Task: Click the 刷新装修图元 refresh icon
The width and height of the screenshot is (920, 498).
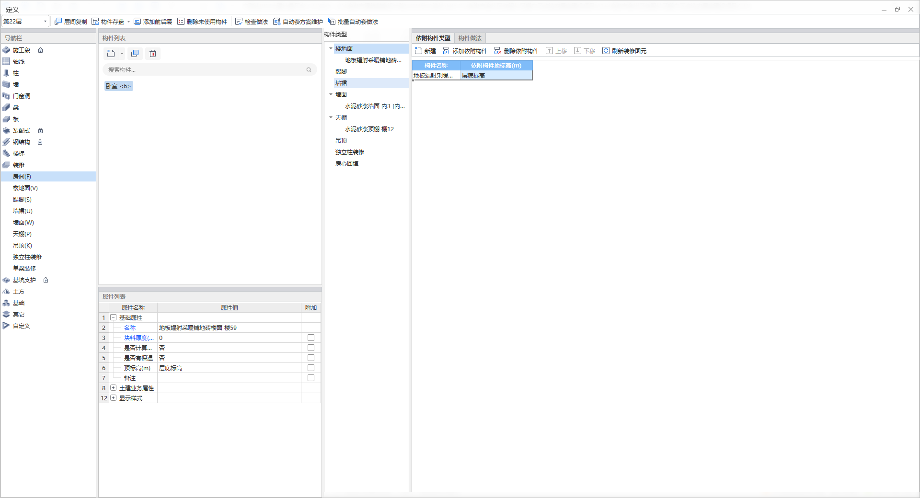Action: [x=606, y=51]
